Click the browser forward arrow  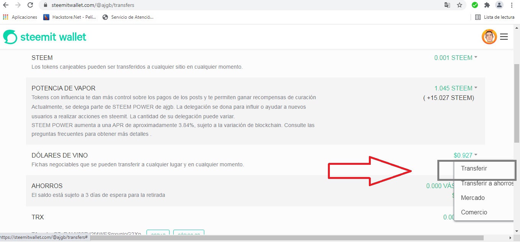[18, 5]
